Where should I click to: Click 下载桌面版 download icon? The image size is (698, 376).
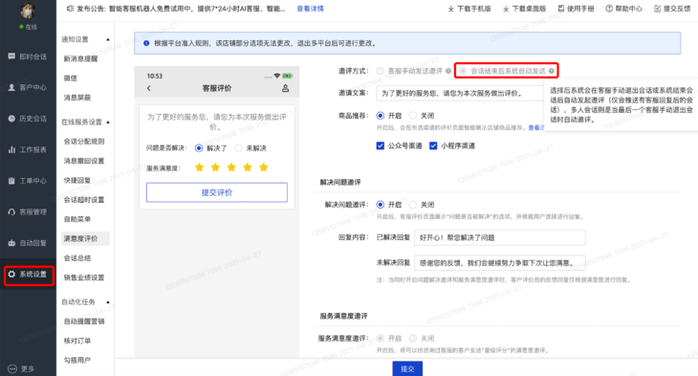(x=506, y=9)
